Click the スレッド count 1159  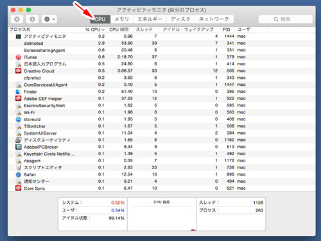[x=258, y=203]
